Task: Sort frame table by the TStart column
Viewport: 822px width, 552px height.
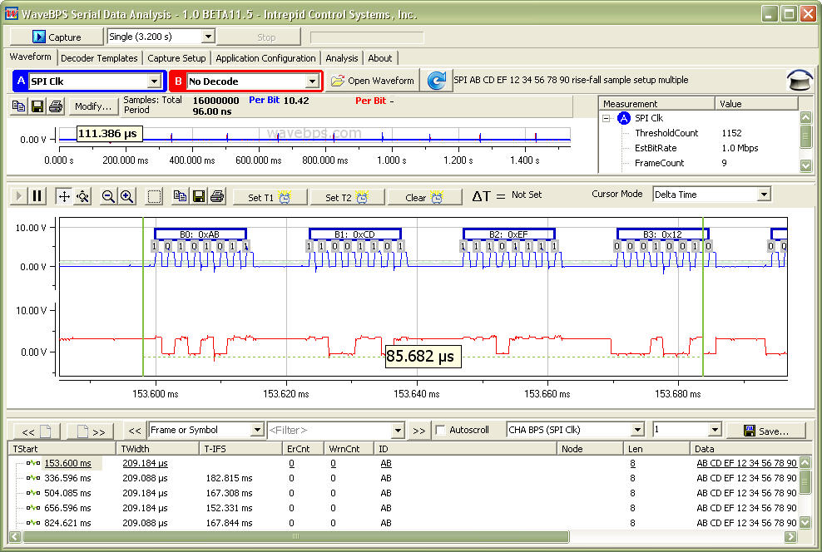Action: [x=62, y=449]
